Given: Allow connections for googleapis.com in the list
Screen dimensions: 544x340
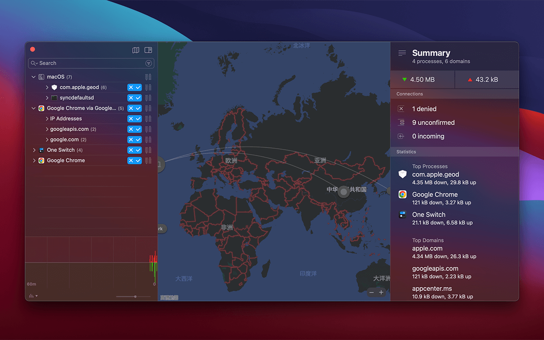Looking at the screenshot, I should tap(138, 129).
